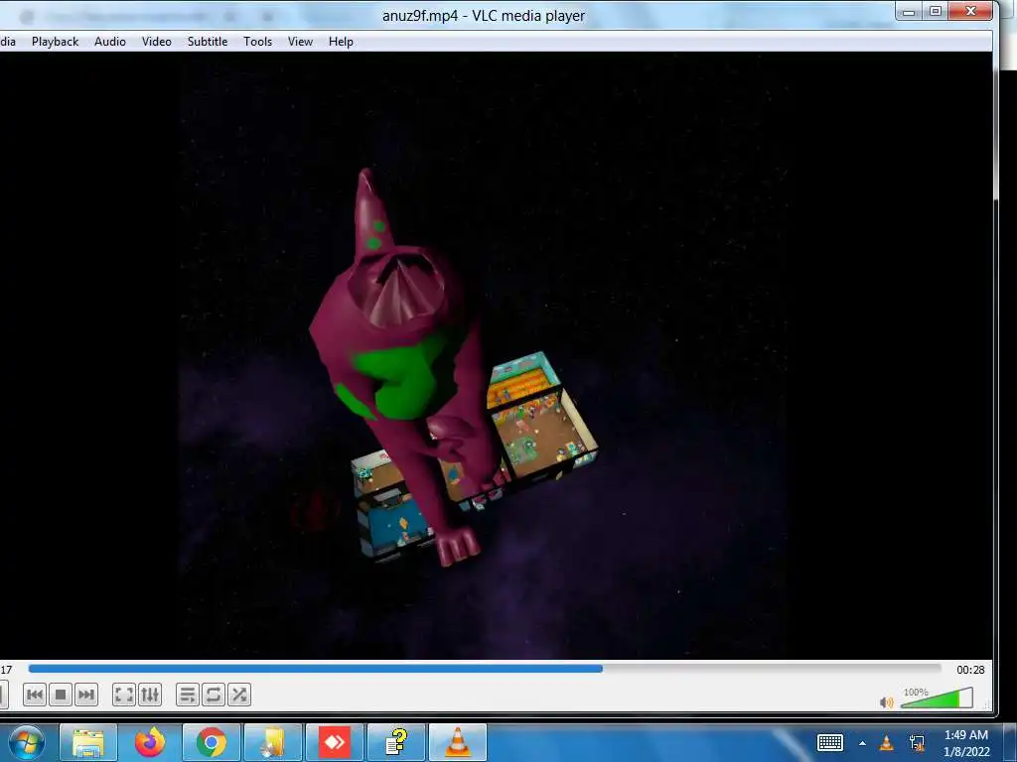Screen dimensions: 1017x762
Task: Minimize the VLC window
Action: [910, 11]
